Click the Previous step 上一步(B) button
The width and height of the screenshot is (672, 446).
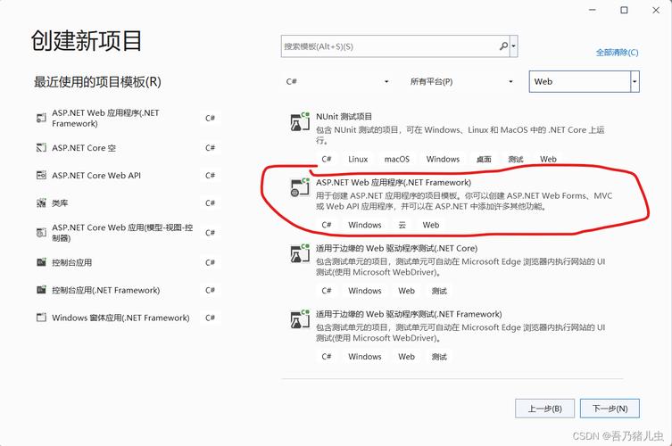544,409
